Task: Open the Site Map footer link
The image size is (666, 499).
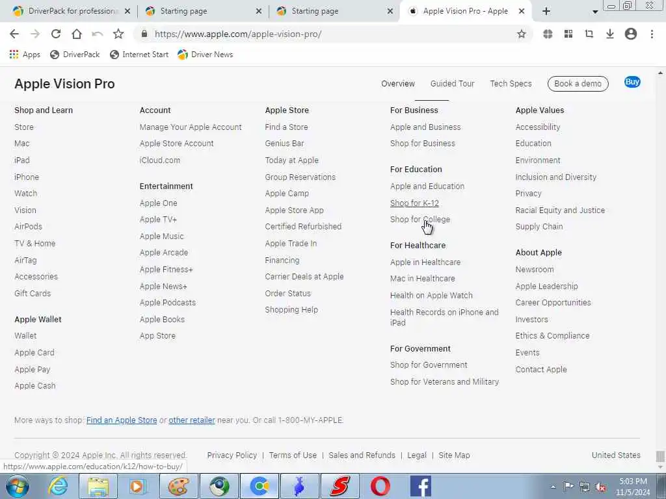Action: (454, 455)
